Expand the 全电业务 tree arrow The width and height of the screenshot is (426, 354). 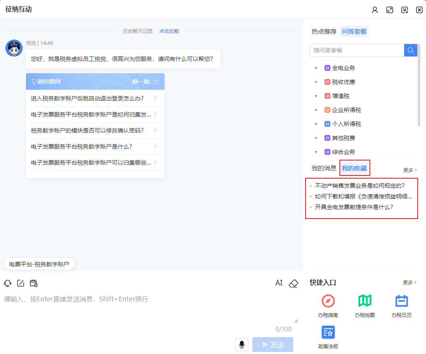pyautogui.click(x=316, y=68)
